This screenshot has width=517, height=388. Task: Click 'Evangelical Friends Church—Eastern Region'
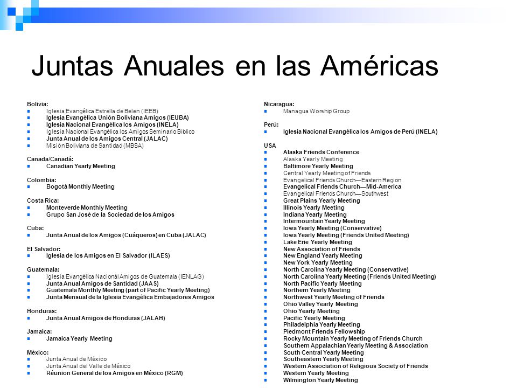(x=343, y=180)
